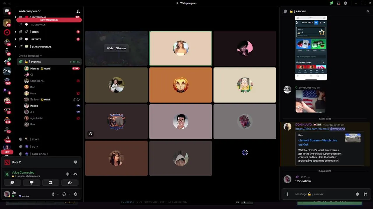Open the flag GIF image in chat
373x209 pixels.
310,101
